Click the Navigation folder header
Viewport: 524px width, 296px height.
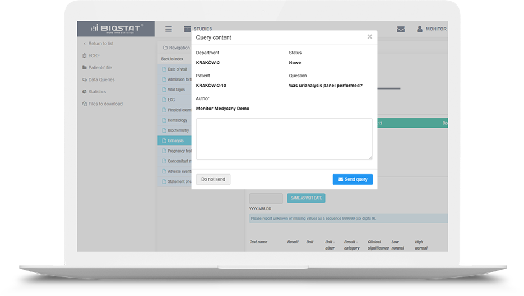pos(177,48)
